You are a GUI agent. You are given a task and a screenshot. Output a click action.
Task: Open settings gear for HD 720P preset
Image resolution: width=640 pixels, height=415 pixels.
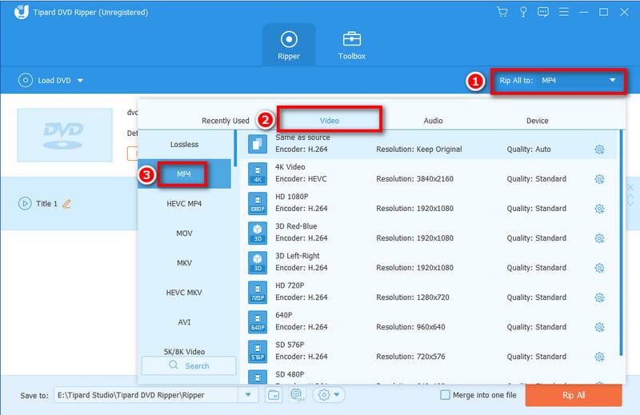(599, 297)
